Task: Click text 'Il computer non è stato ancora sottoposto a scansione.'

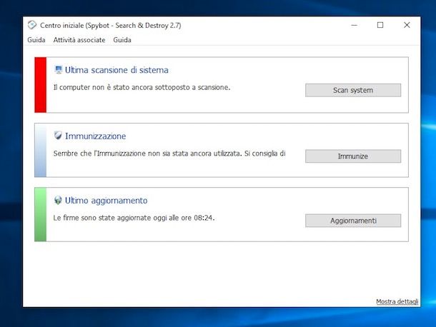Action: tap(142, 88)
